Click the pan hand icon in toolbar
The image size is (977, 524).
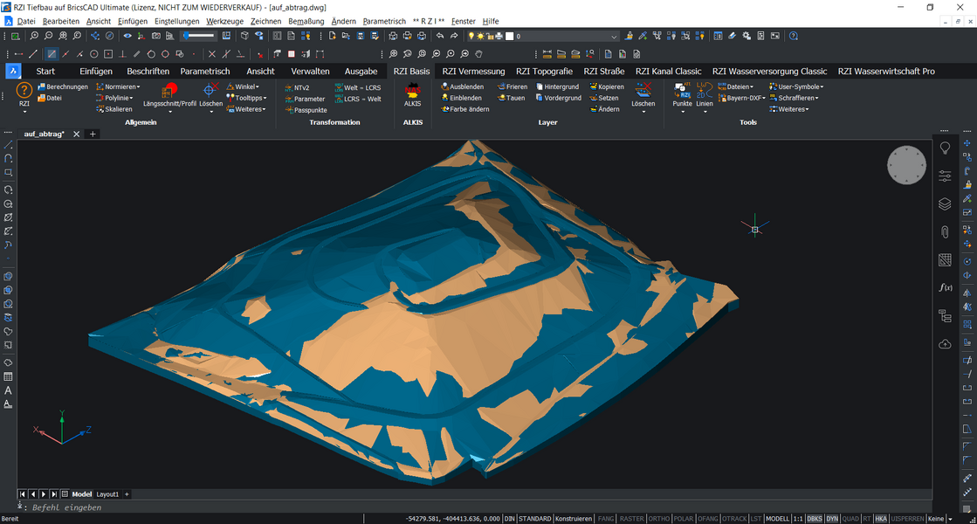tap(478, 54)
